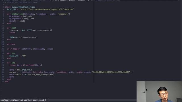182x102 pixels.
Task: Click the 'Net::HTTP.get_response(uri)' line
Action: click(x=31, y=30)
